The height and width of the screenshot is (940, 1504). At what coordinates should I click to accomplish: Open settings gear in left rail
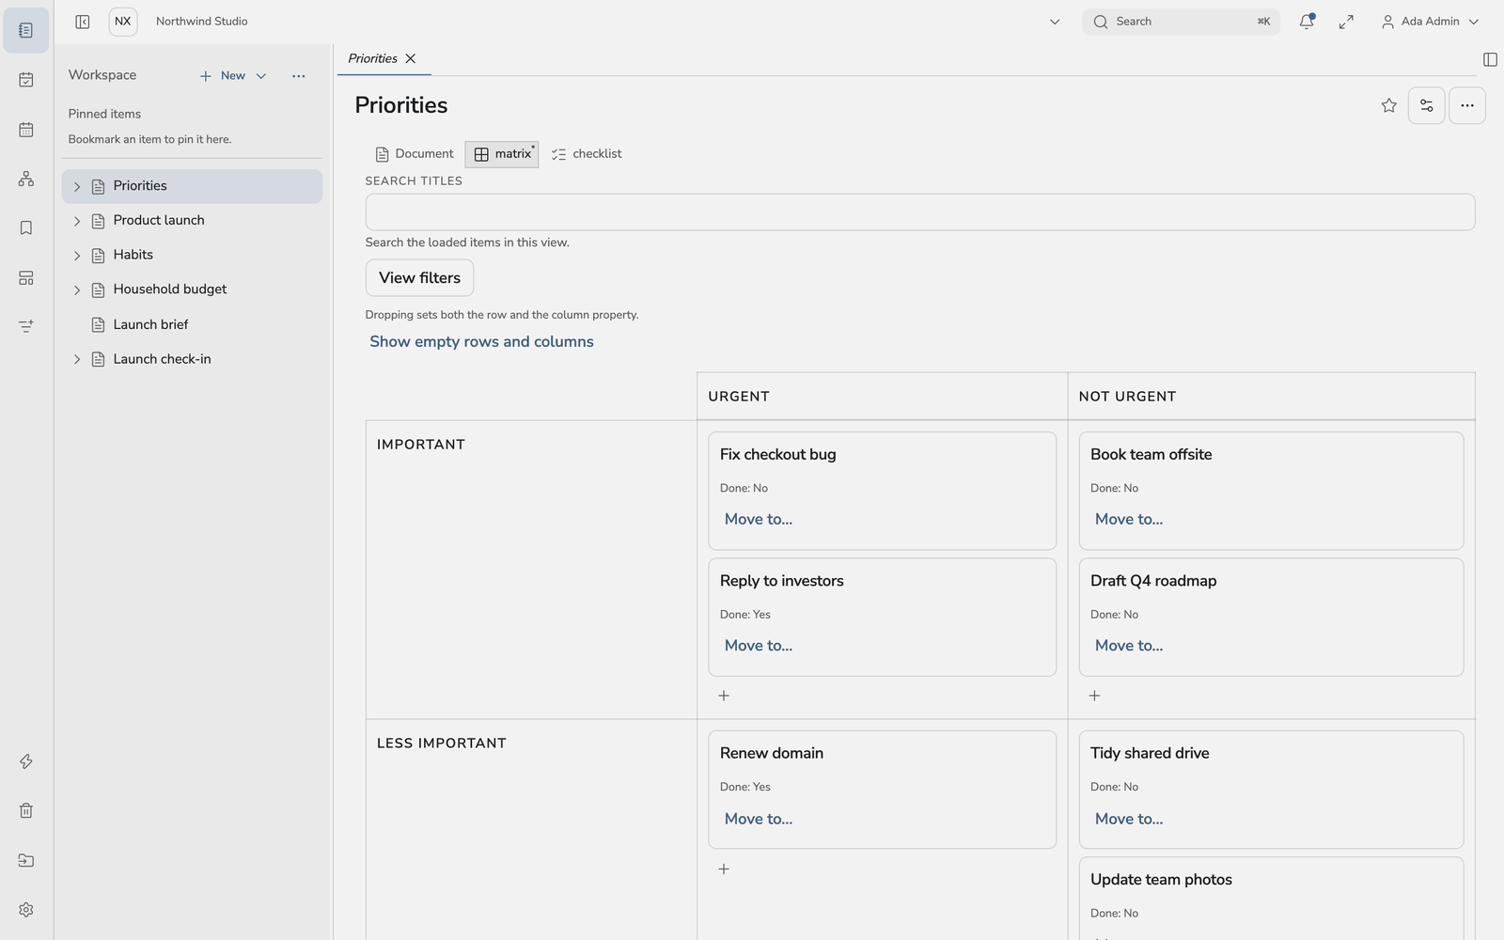(x=26, y=910)
